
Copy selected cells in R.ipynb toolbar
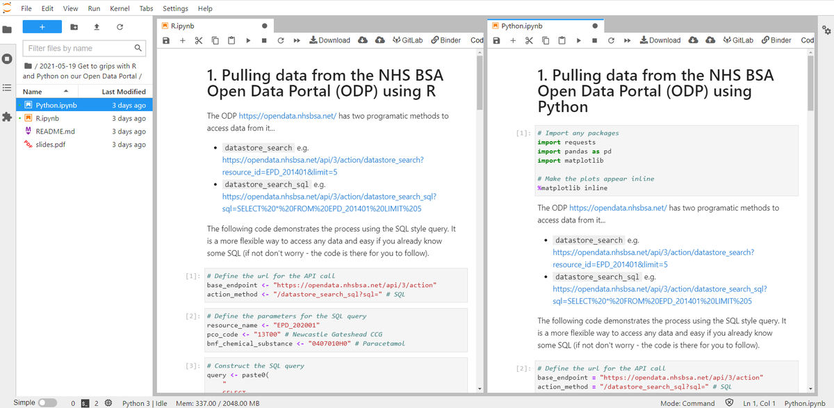[215, 40]
